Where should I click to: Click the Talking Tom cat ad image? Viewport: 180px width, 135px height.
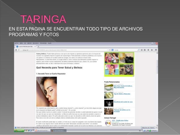coord(126,70)
